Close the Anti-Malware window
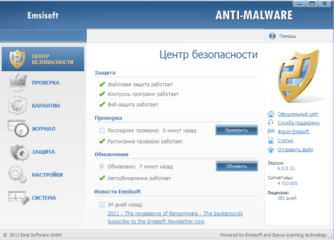334x240 pixels. (x=324, y=4)
